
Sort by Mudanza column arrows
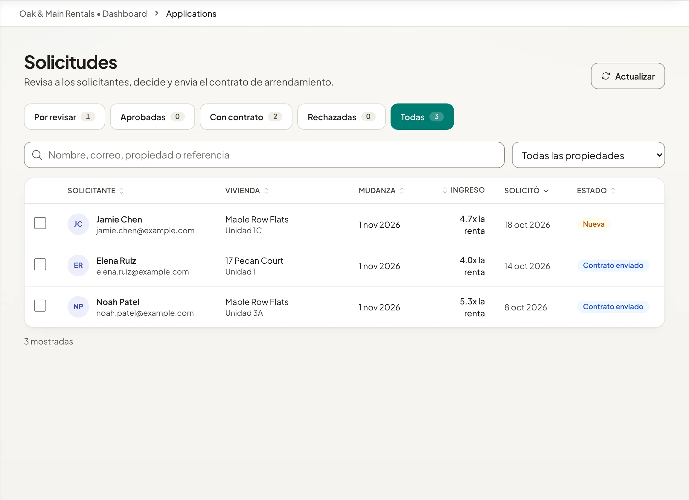pyautogui.click(x=402, y=190)
